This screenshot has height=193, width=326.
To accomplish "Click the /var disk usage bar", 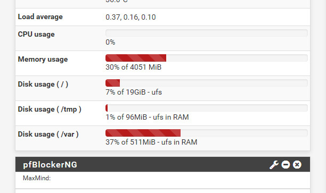I will (x=207, y=133).
